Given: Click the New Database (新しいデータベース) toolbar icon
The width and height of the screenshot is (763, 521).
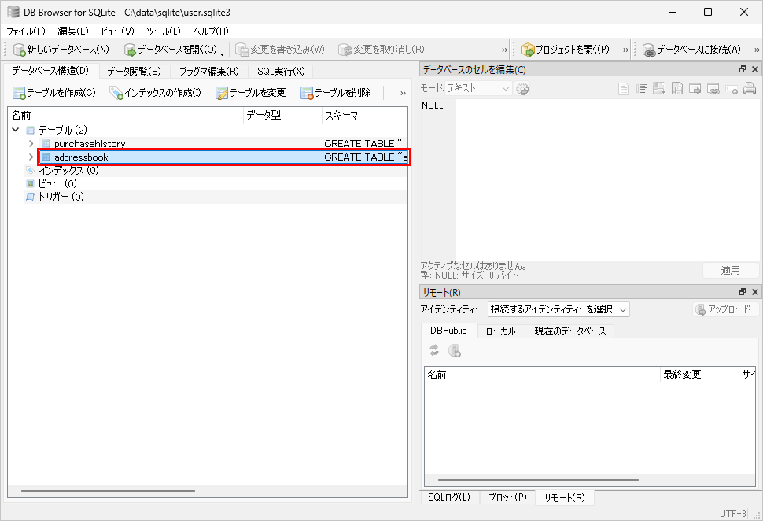Looking at the screenshot, I should tap(20, 50).
